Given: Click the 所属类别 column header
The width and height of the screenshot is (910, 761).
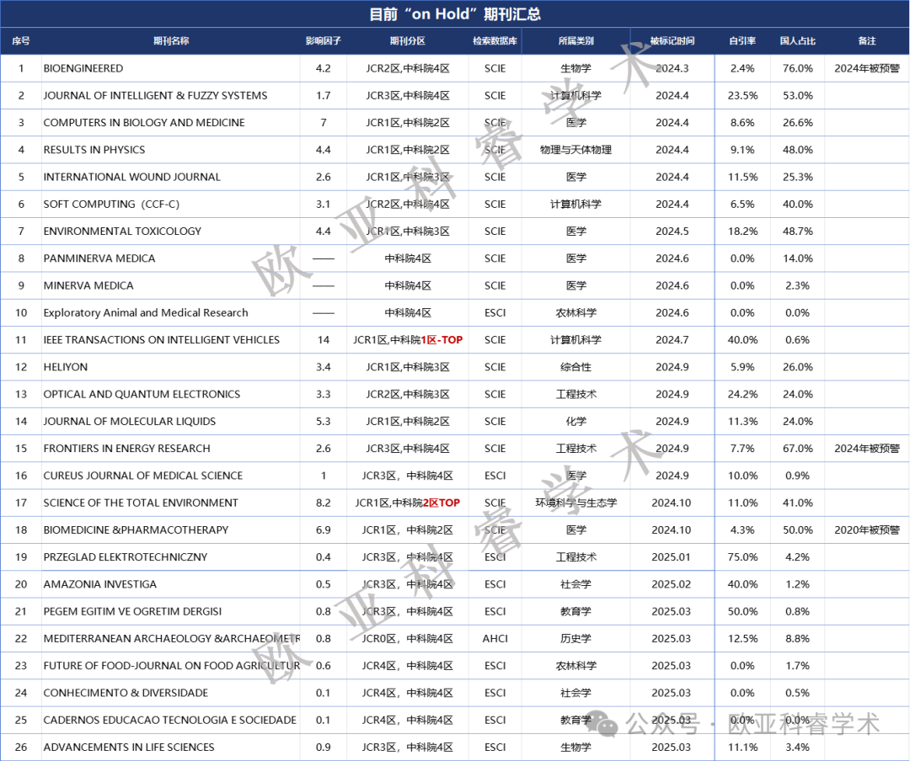Looking at the screenshot, I should (x=575, y=41).
